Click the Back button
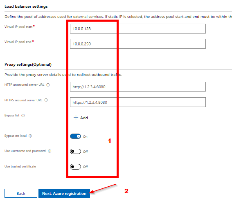Screen dimensions: 232x201 point(21,193)
